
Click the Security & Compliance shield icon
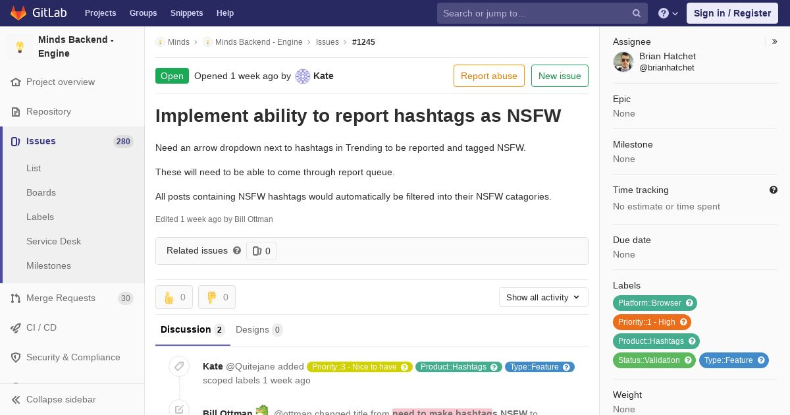click(x=16, y=358)
